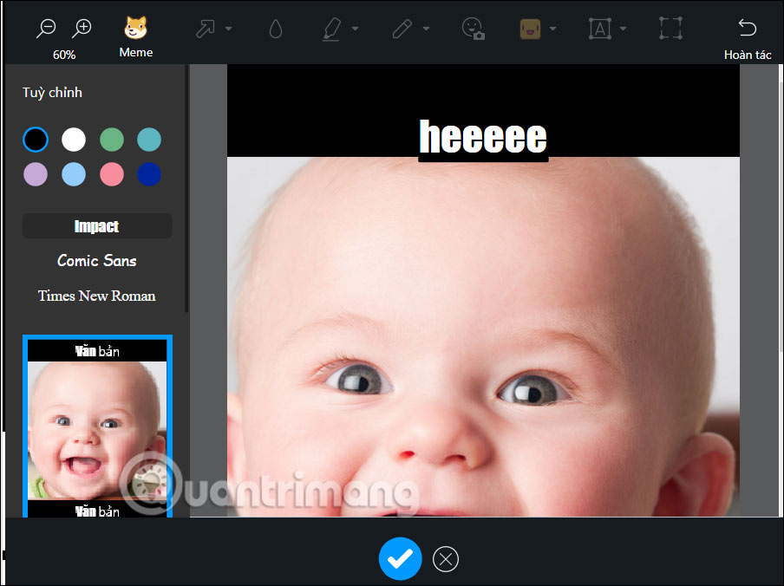Click the 60% zoom level label

tap(64, 55)
